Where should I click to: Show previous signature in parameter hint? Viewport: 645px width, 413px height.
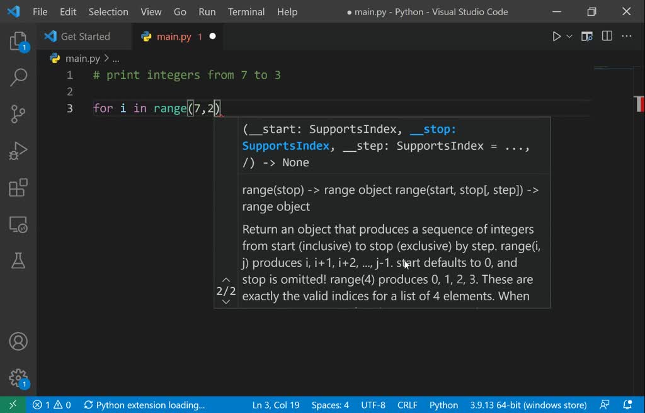(226, 280)
